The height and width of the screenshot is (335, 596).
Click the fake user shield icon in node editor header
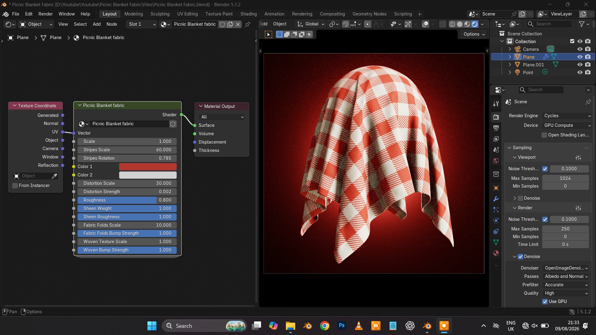coord(222,24)
